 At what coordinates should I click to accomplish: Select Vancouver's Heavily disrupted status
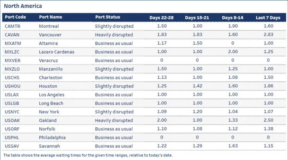pos(114,35)
